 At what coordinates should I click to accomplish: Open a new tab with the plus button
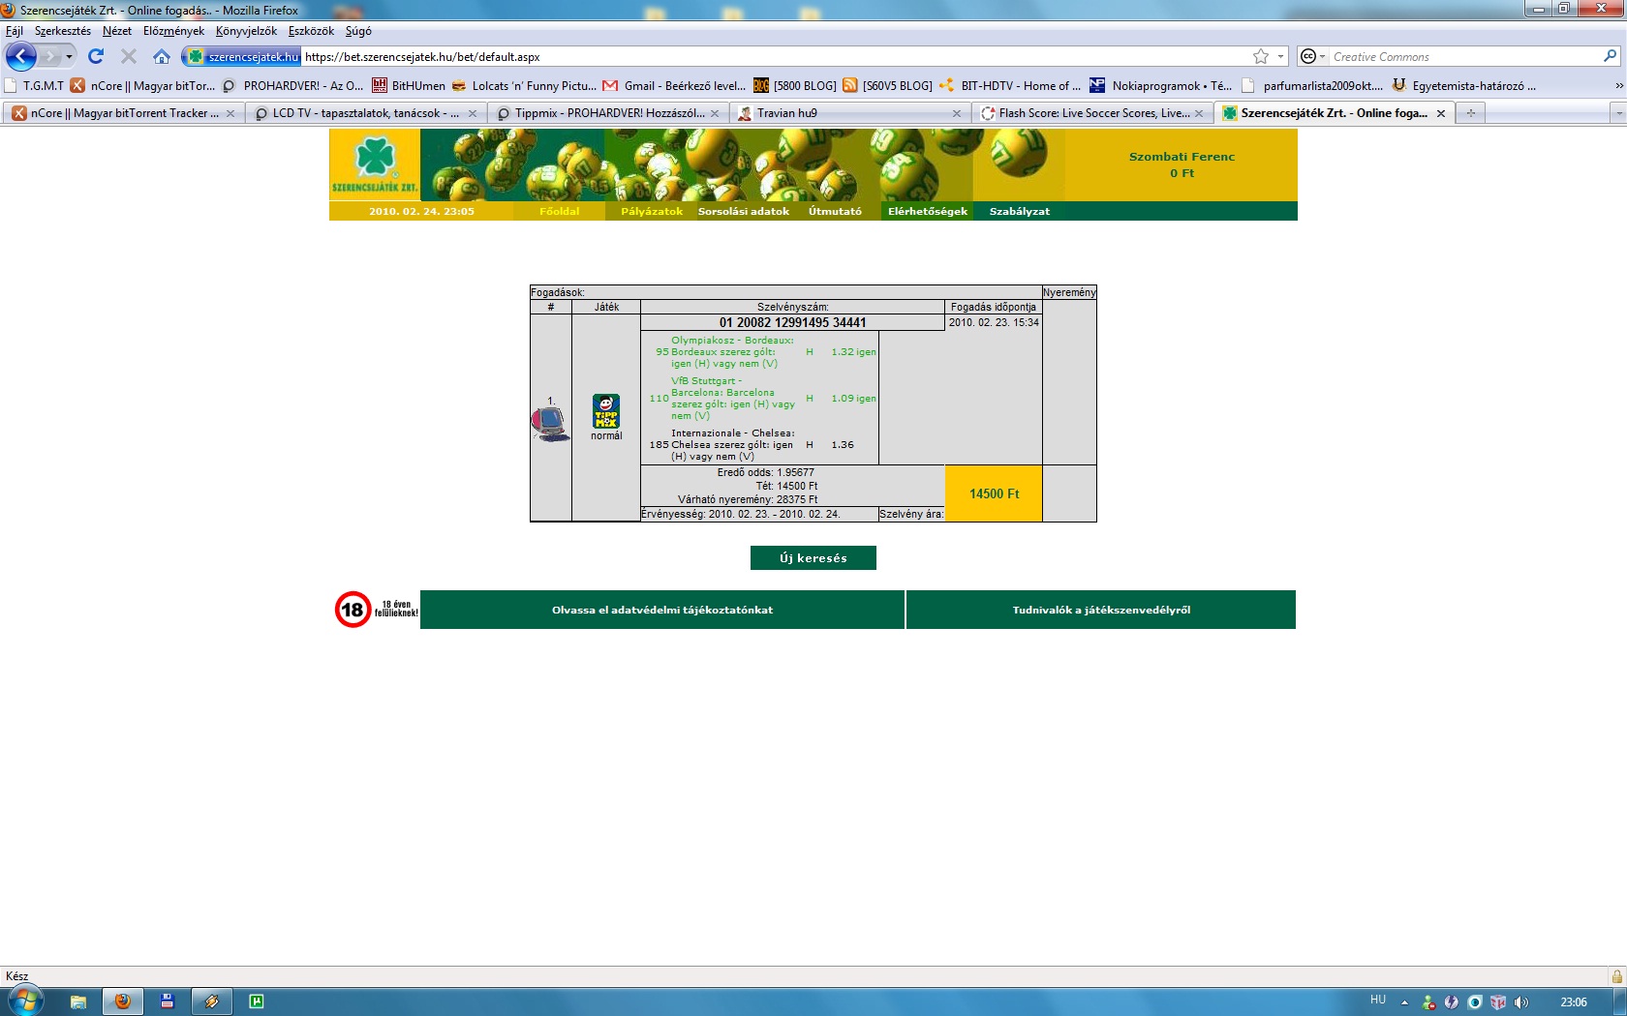[x=1471, y=113]
